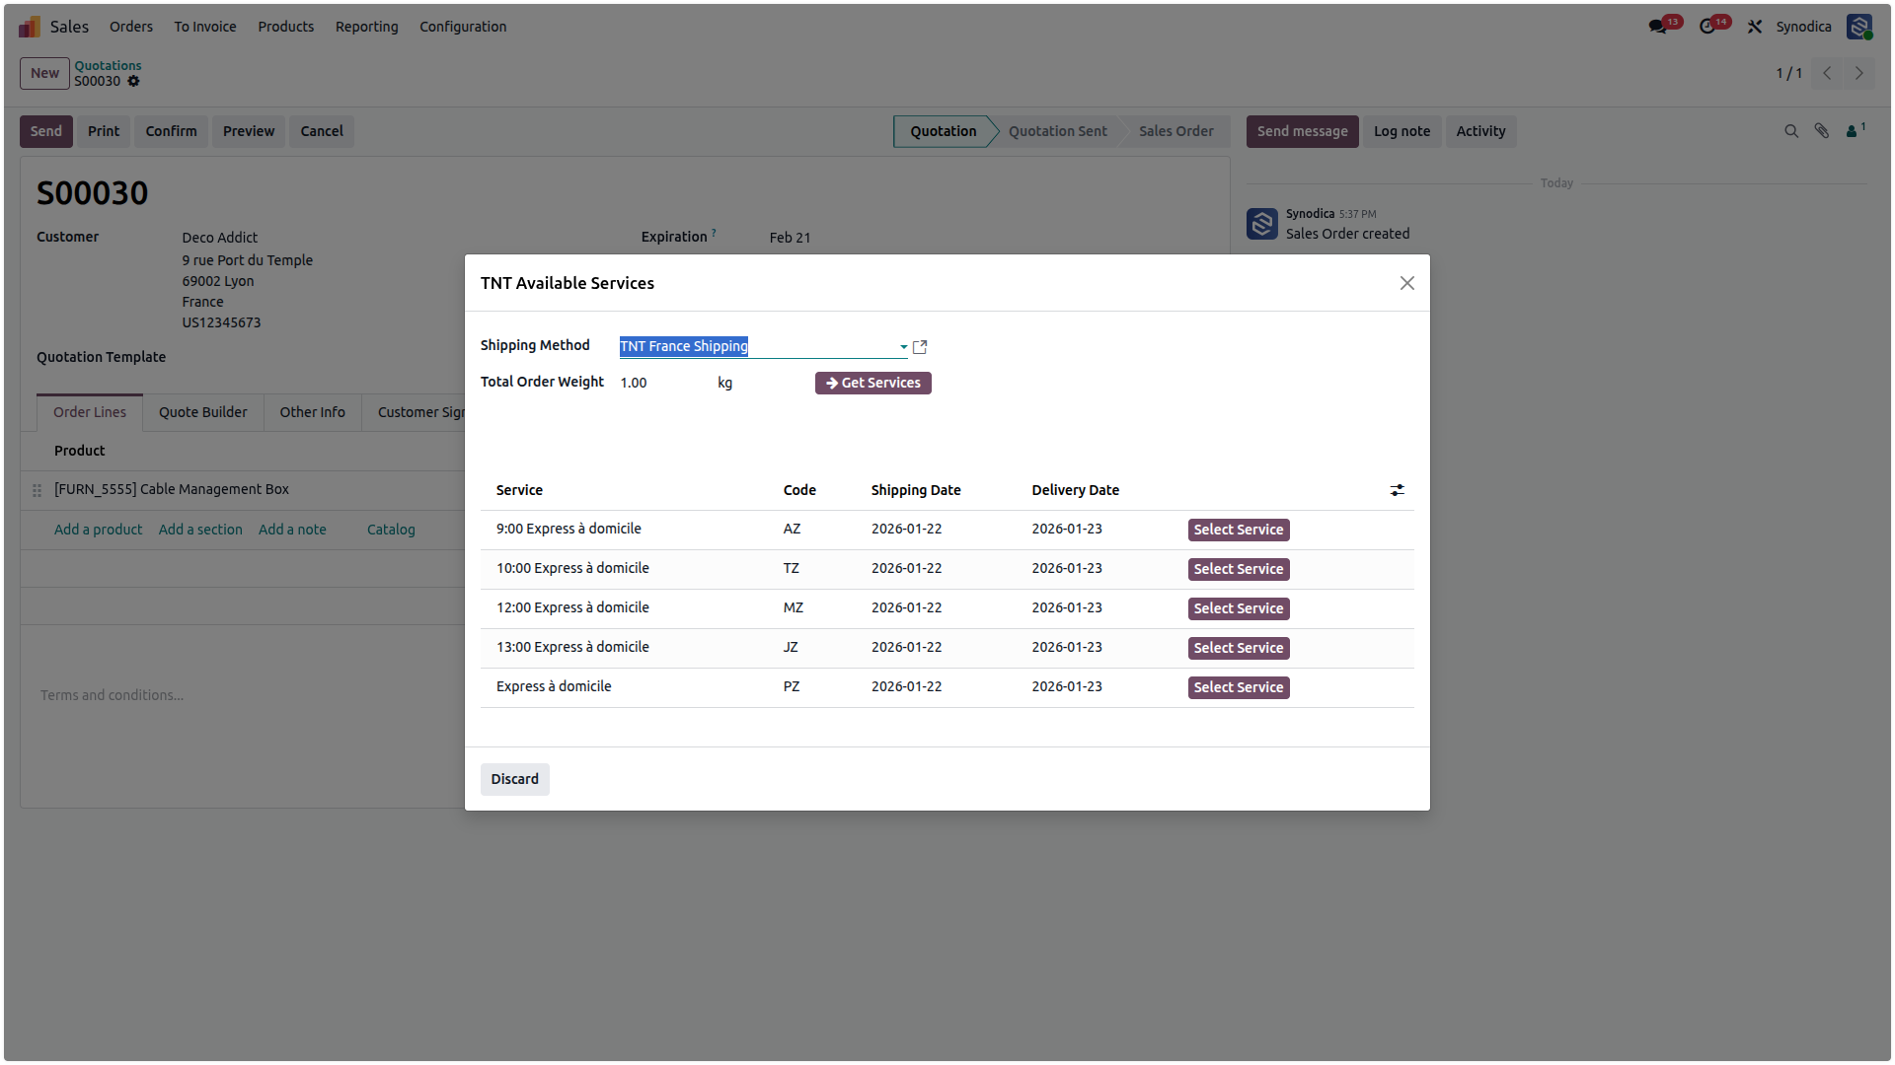Image resolution: width=1895 pixels, height=1065 pixels.
Task: Click the Synodica avatar in chatter message
Action: click(1262, 224)
